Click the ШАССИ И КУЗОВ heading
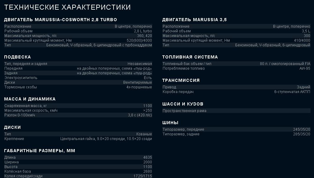Image resolution: width=314 pixels, height=178 pixels. [x=183, y=104]
